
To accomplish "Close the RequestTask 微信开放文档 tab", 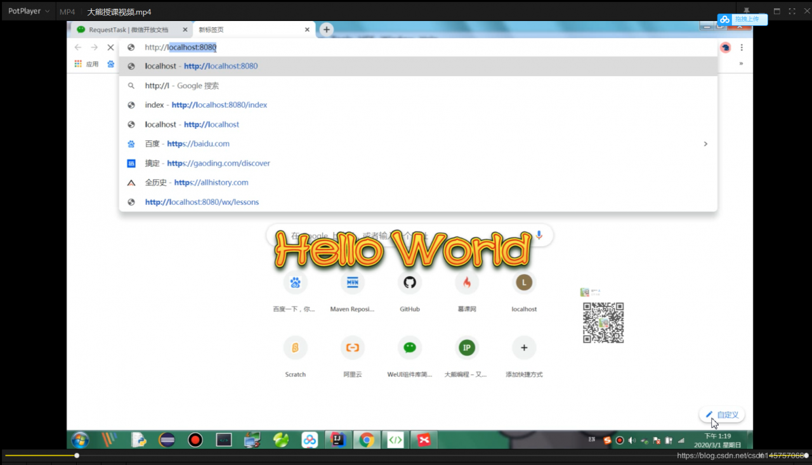I will point(185,29).
